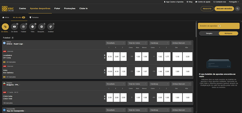Click the search magnifier icon

tap(237, 9)
